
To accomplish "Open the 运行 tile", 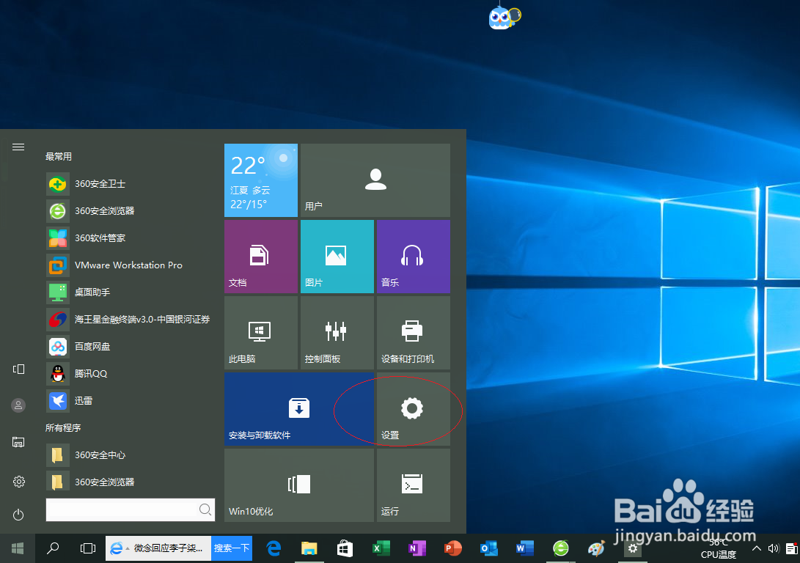I will pyautogui.click(x=414, y=485).
